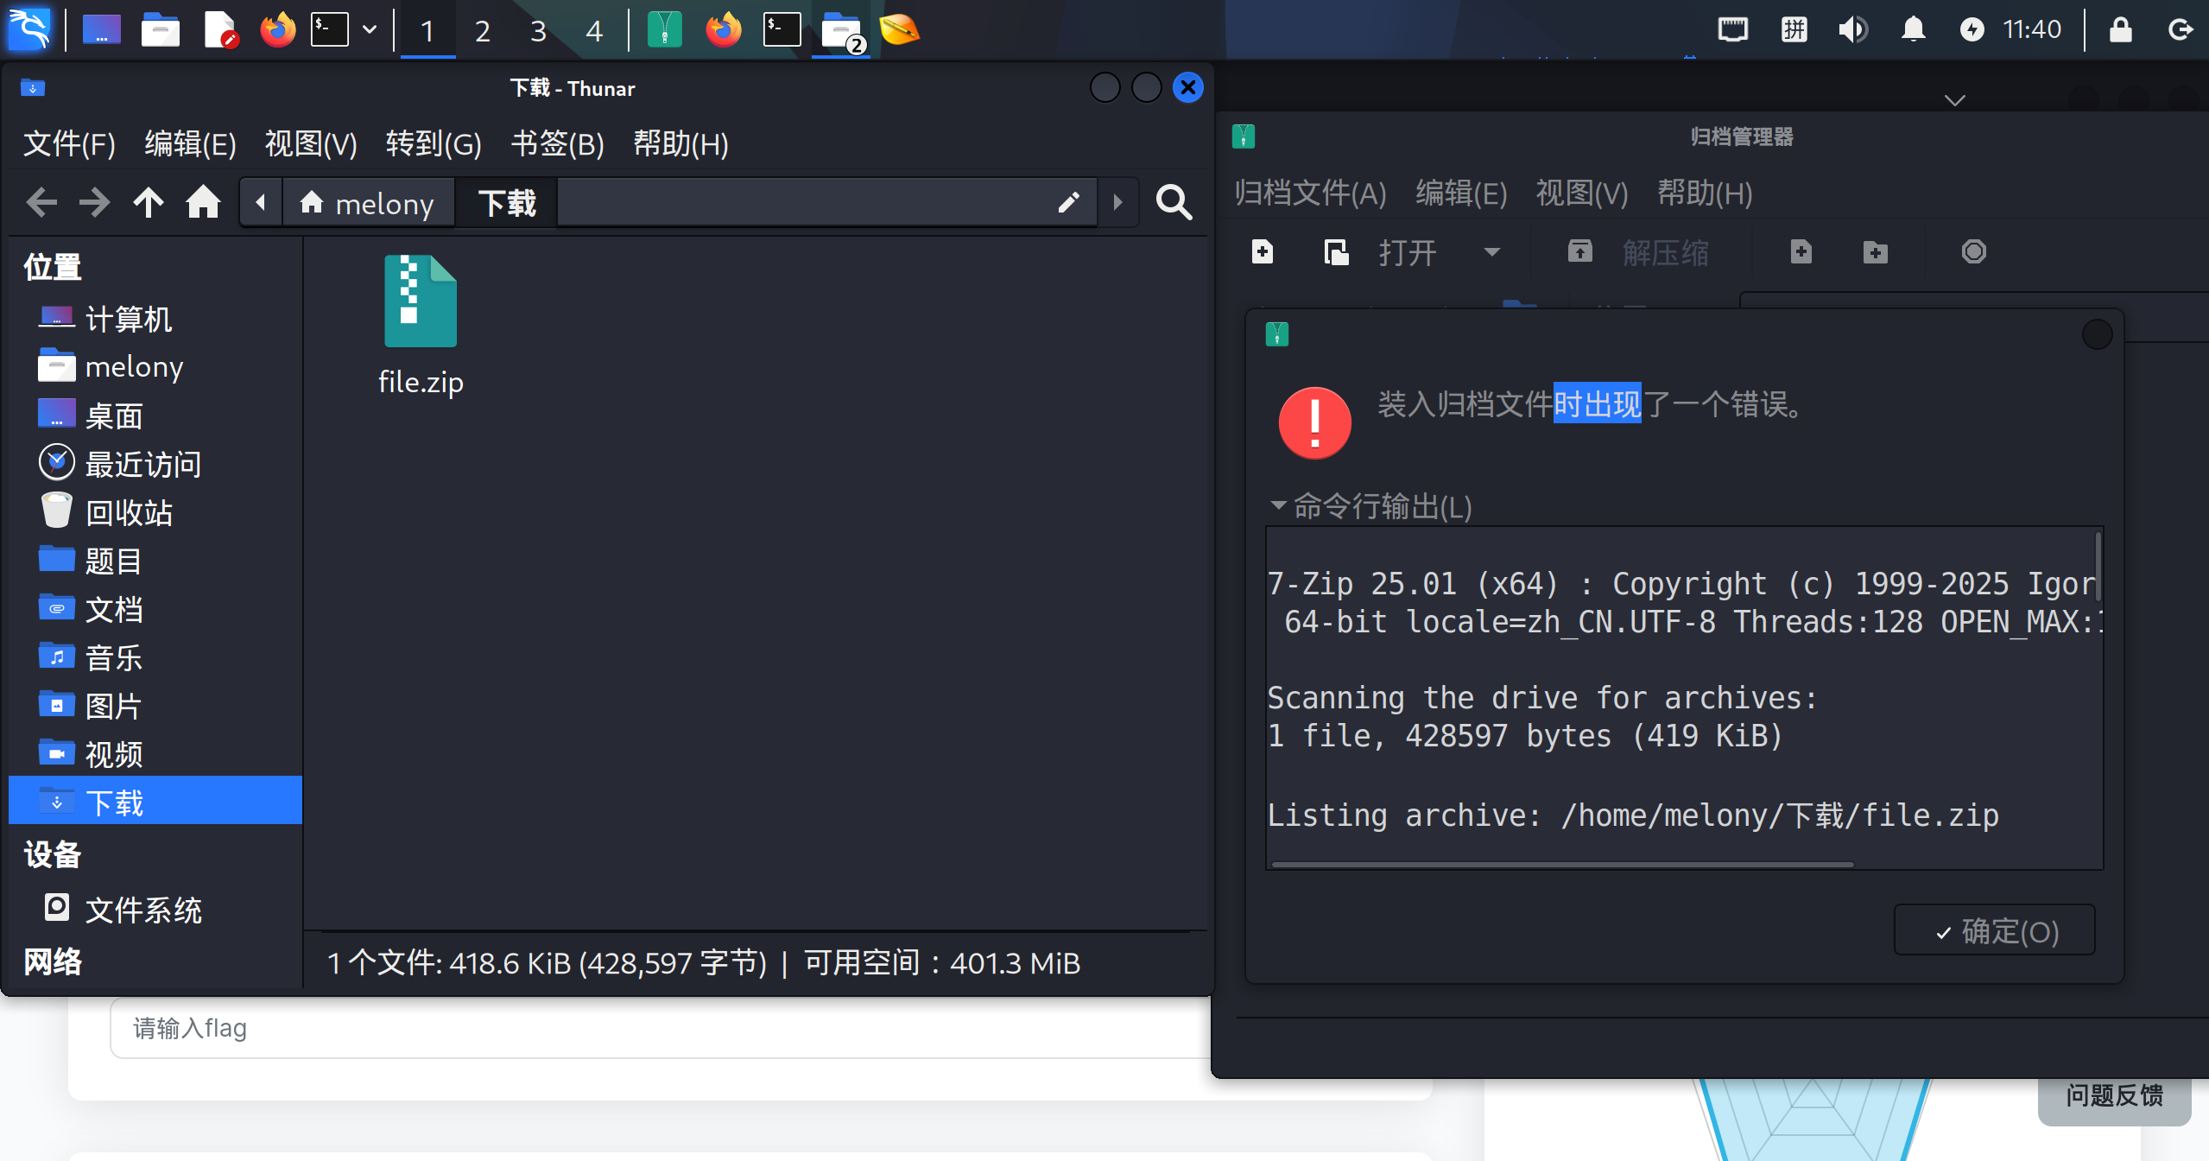This screenshot has height=1161, width=2209.
Task: Switch to workspace 4
Action: click(593, 31)
